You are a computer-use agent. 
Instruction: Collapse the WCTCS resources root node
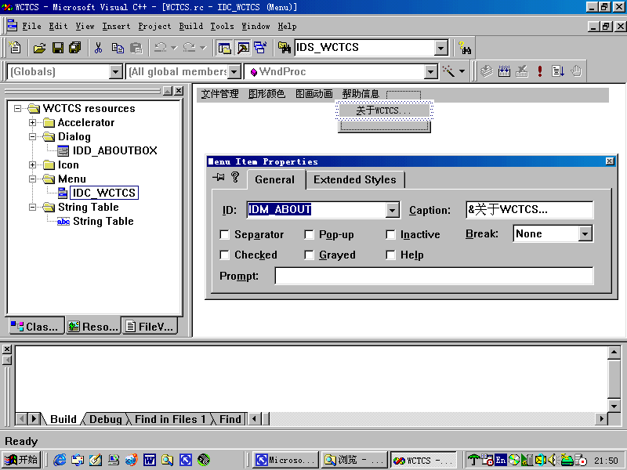[x=17, y=108]
